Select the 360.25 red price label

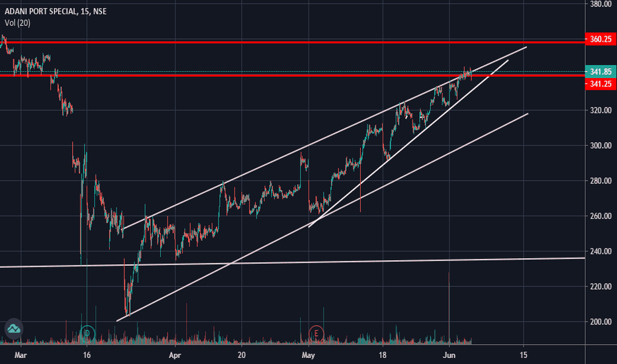(x=600, y=39)
